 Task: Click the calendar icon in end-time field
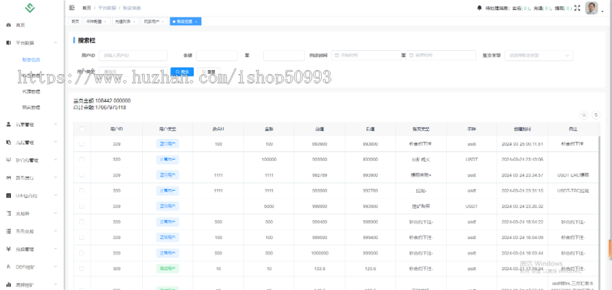coord(411,55)
